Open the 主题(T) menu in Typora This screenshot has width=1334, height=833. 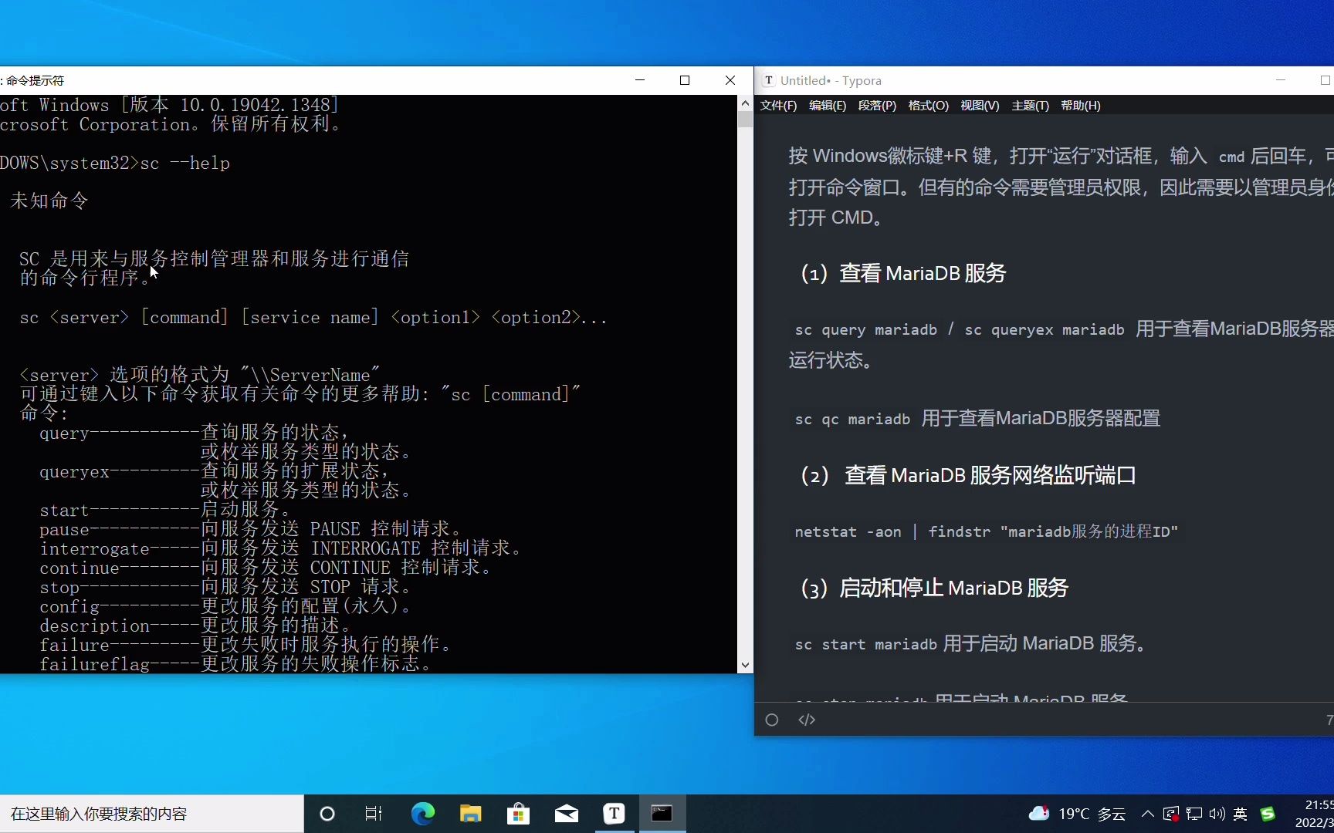coord(1030,106)
